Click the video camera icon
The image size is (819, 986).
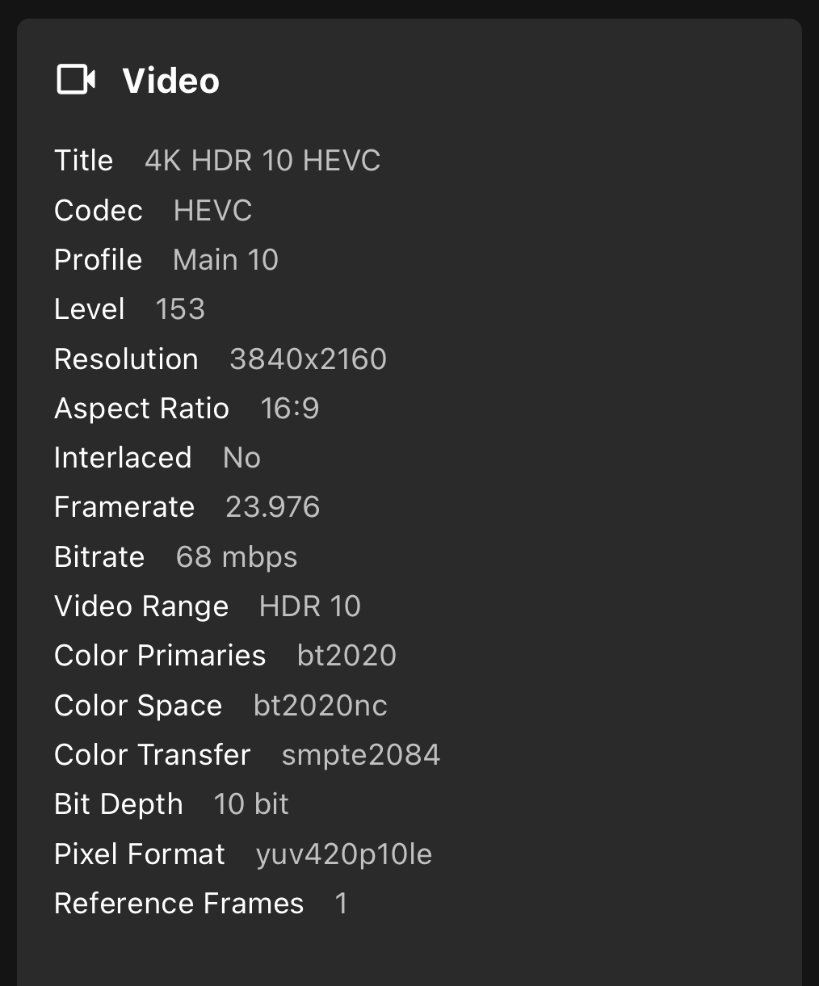point(76,80)
